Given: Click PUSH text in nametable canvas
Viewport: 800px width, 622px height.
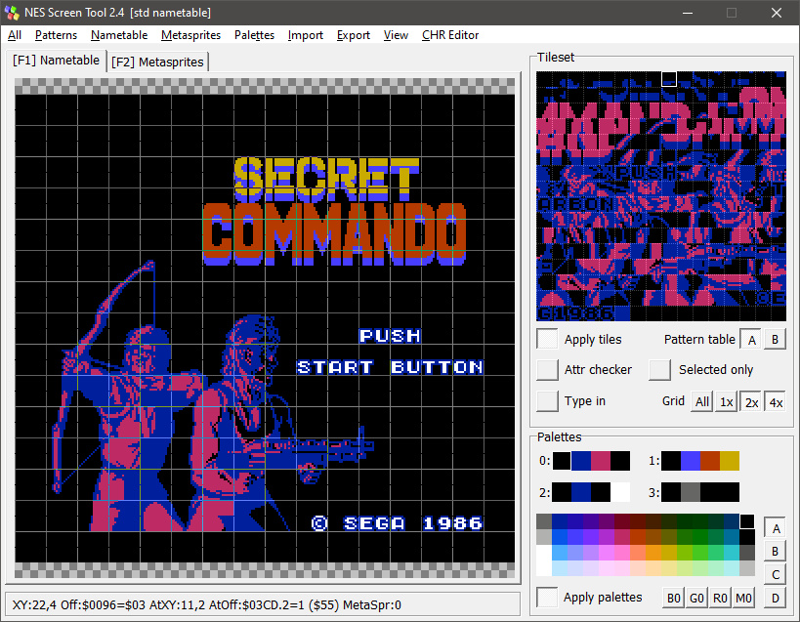Looking at the screenshot, I should tap(391, 336).
